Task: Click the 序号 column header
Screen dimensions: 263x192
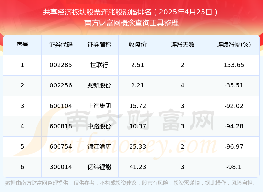Action: pyautogui.click(x=22, y=45)
